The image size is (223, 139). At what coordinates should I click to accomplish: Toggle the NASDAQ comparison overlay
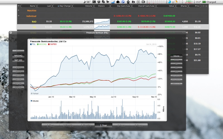coord(18,56)
